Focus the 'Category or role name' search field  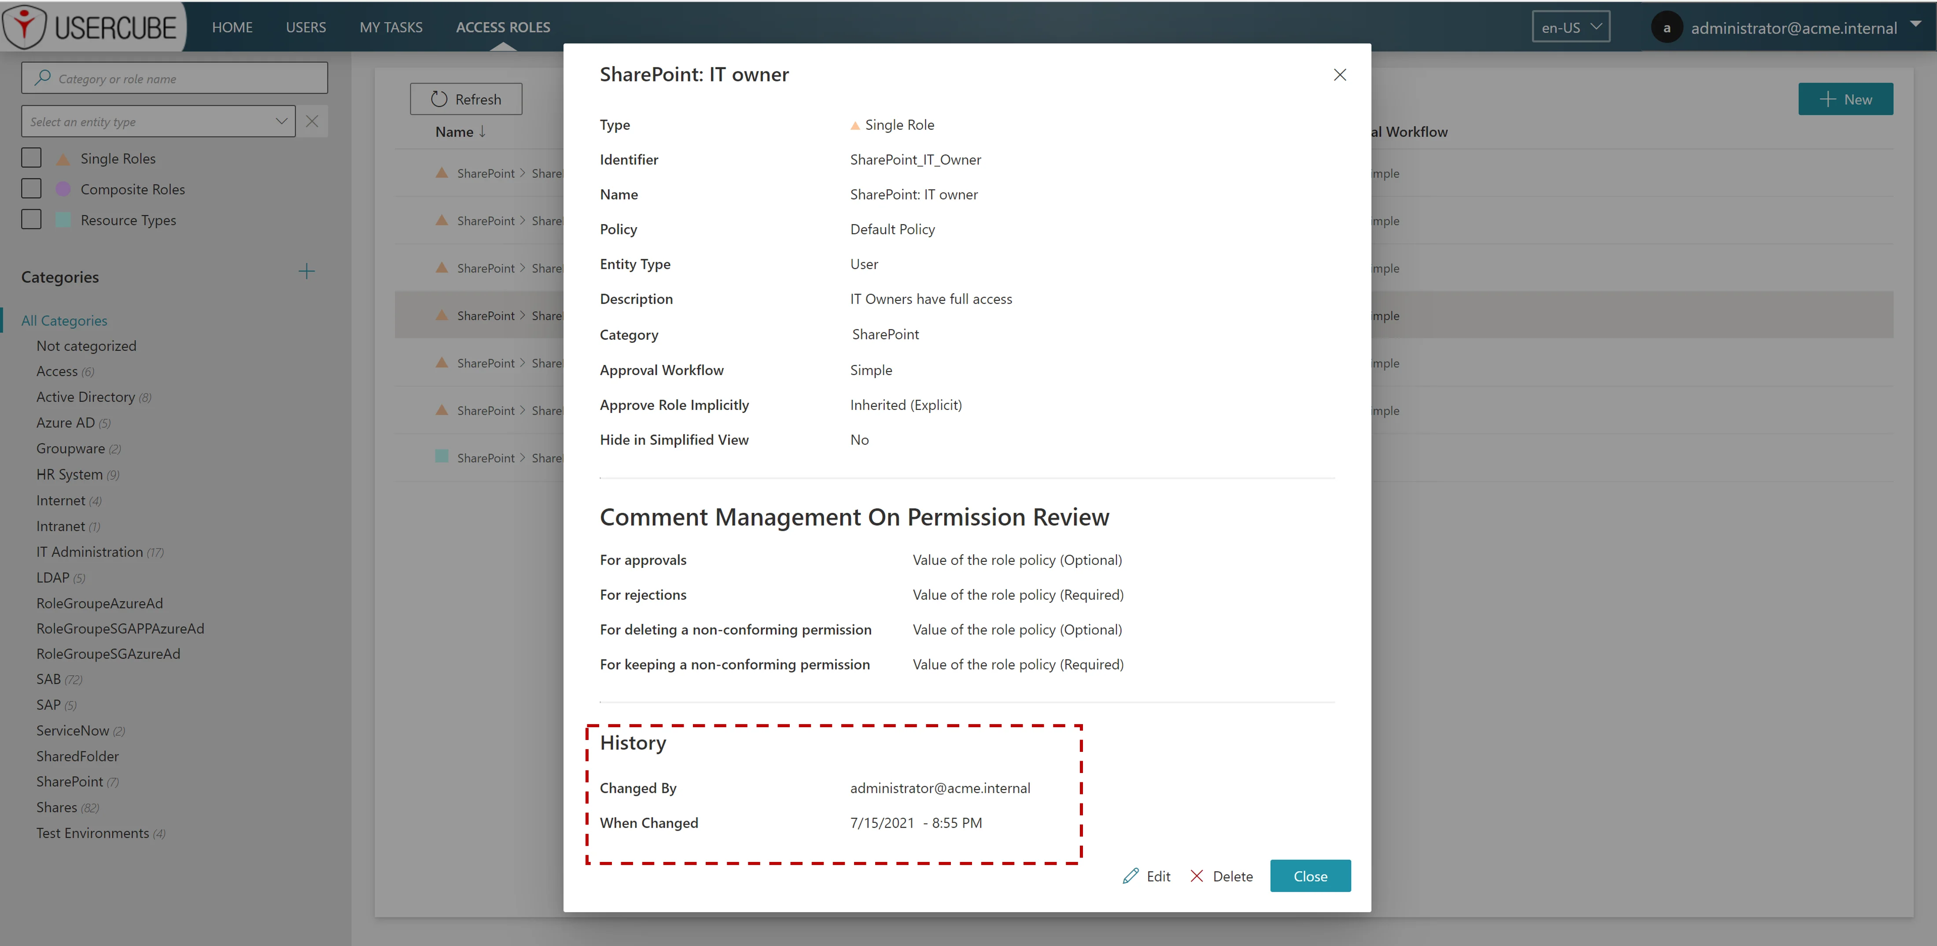coord(174,77)
